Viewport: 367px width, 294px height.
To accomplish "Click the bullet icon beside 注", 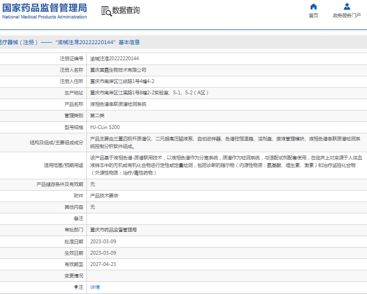I will tap(76, 287).
